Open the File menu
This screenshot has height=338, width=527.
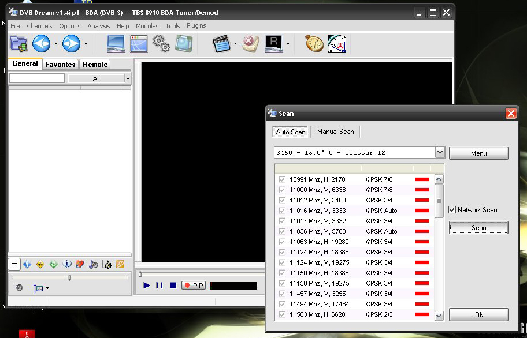click(x=15, y=26)
